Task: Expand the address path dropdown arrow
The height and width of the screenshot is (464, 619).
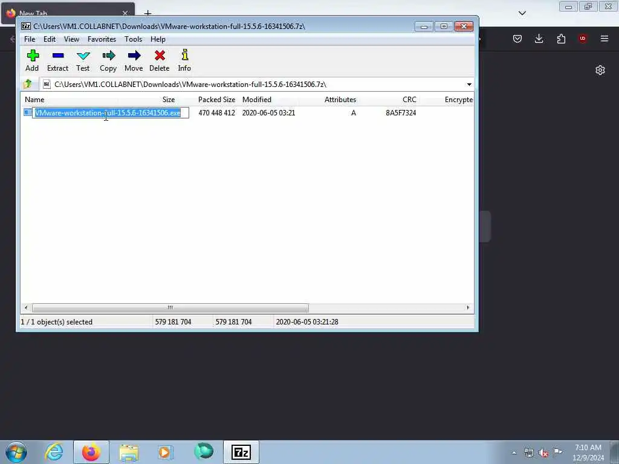Action: 469,85
